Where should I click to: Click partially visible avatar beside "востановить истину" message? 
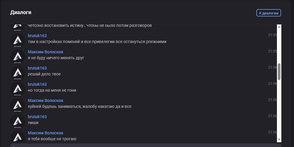click(x=18, y=27)
